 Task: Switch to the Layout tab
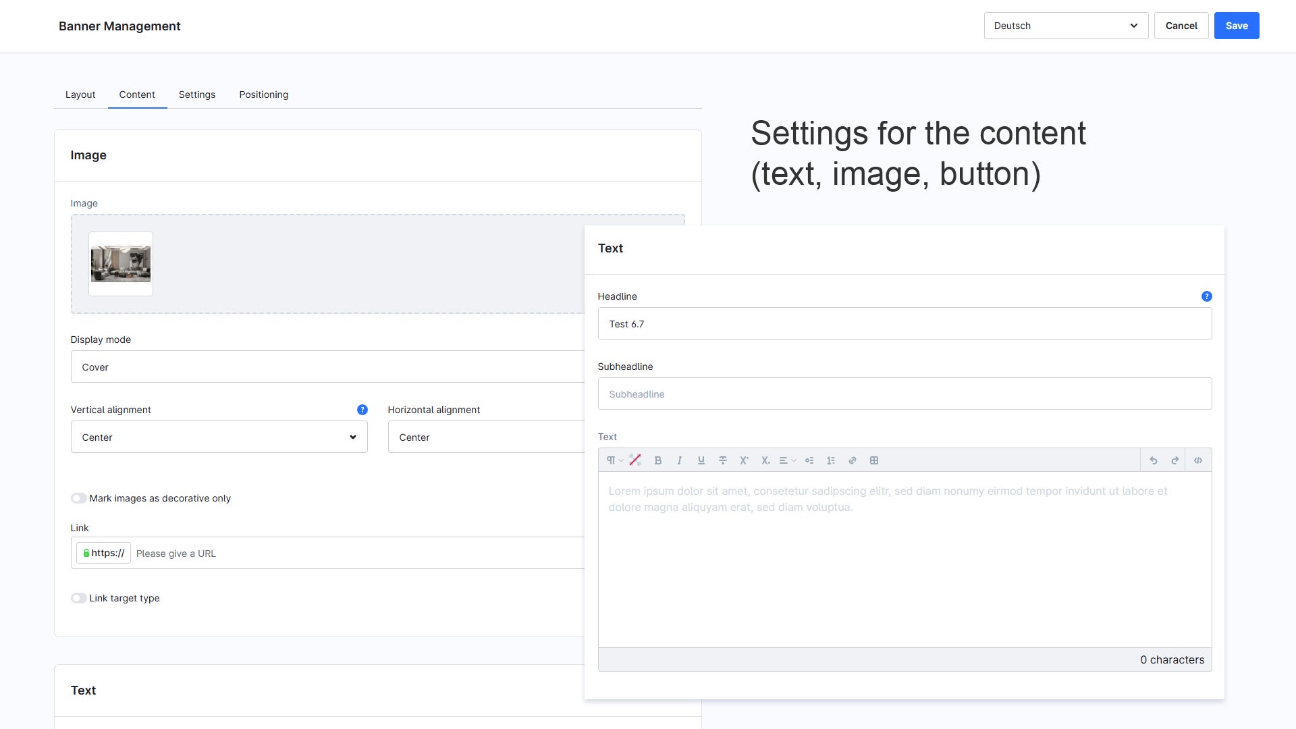[x=80, y=94]
